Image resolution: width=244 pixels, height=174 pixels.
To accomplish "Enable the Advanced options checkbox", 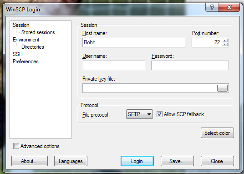I will click(16, 146).
